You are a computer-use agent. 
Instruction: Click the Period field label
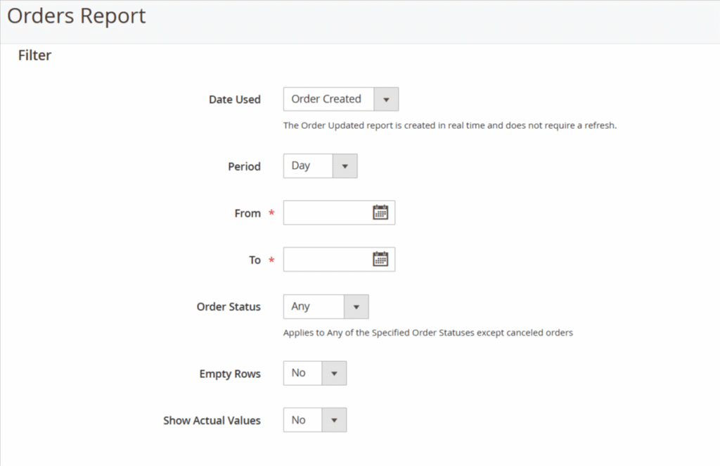(x=244, y=167)
